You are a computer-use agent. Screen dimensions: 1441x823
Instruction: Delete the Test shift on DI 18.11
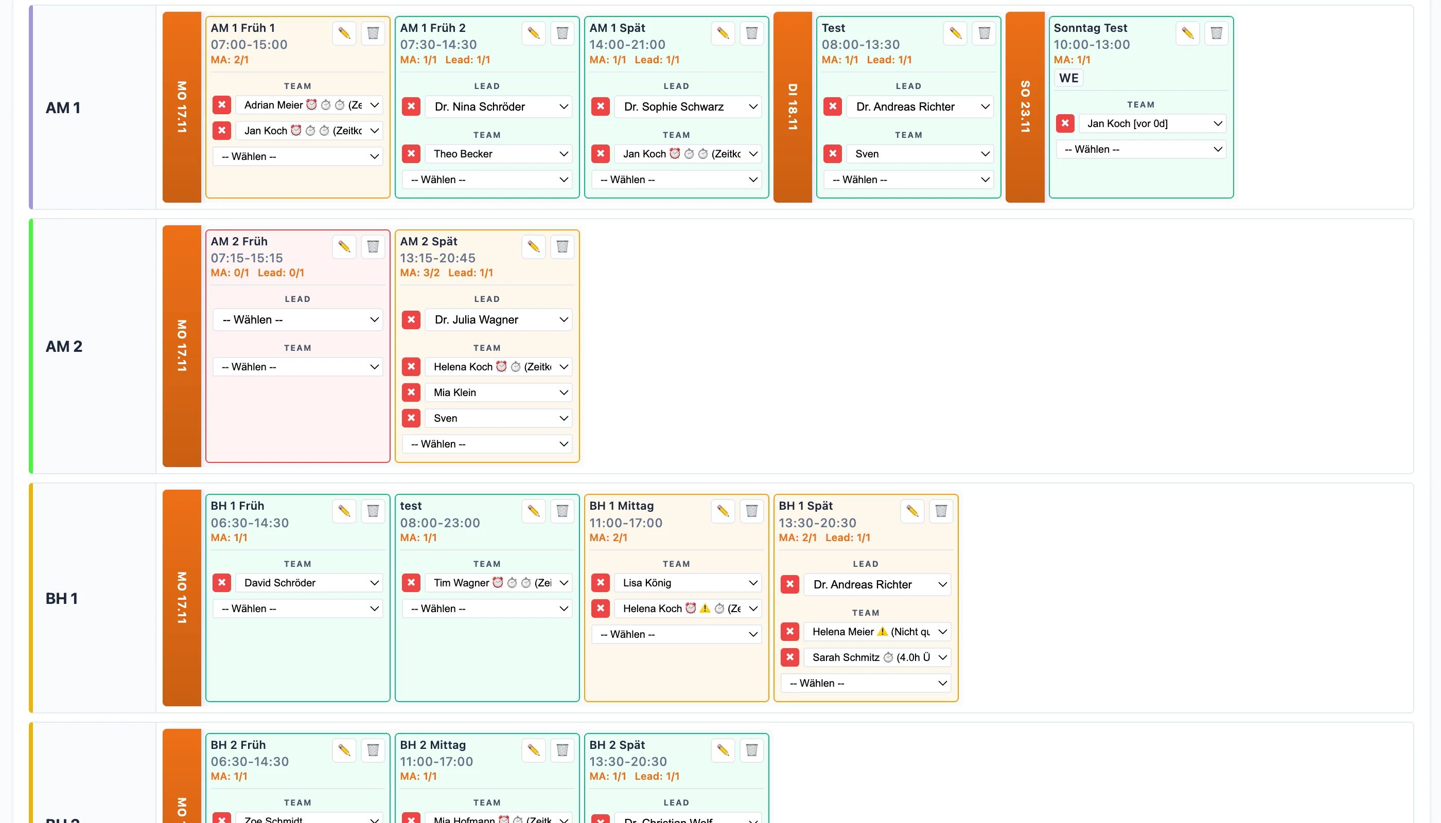coord(984,33)
